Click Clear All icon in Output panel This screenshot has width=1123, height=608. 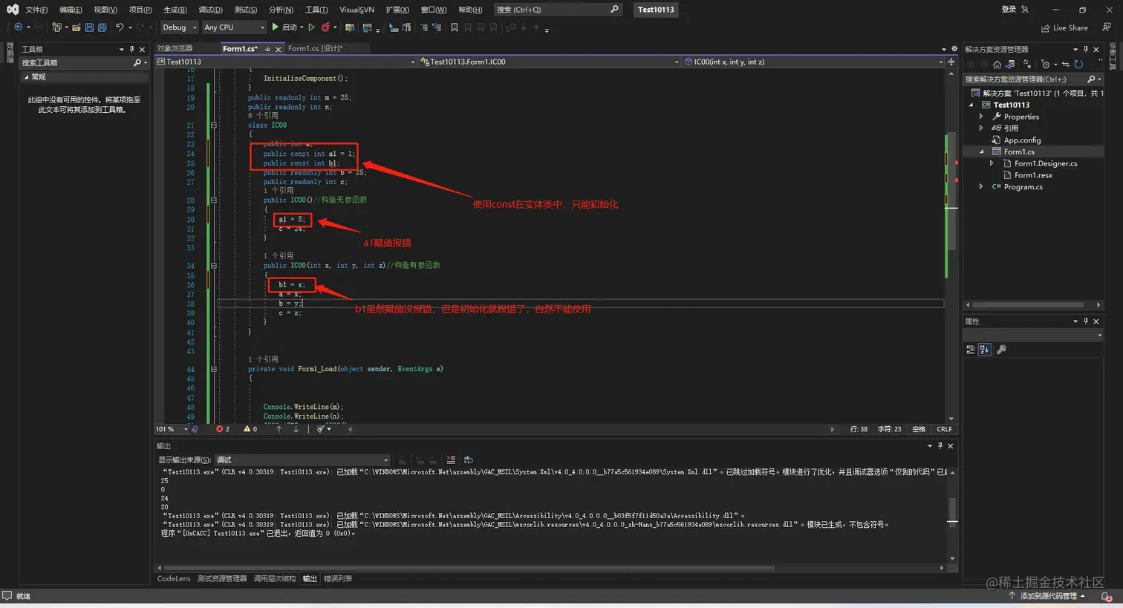450,460
